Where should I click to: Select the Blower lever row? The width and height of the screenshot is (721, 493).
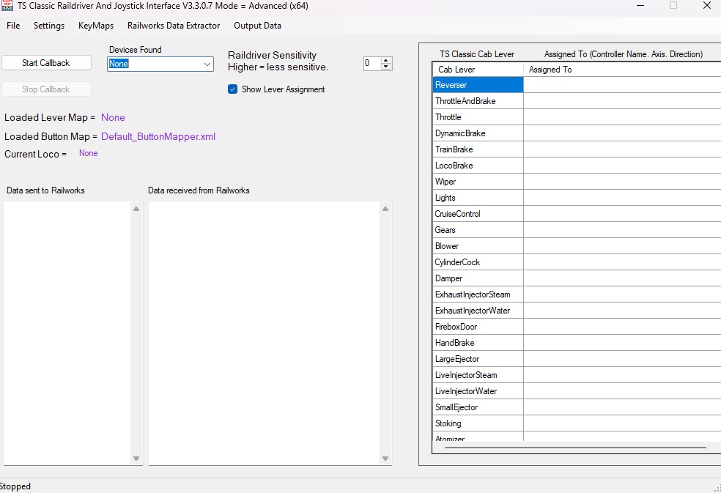(478, 246)
